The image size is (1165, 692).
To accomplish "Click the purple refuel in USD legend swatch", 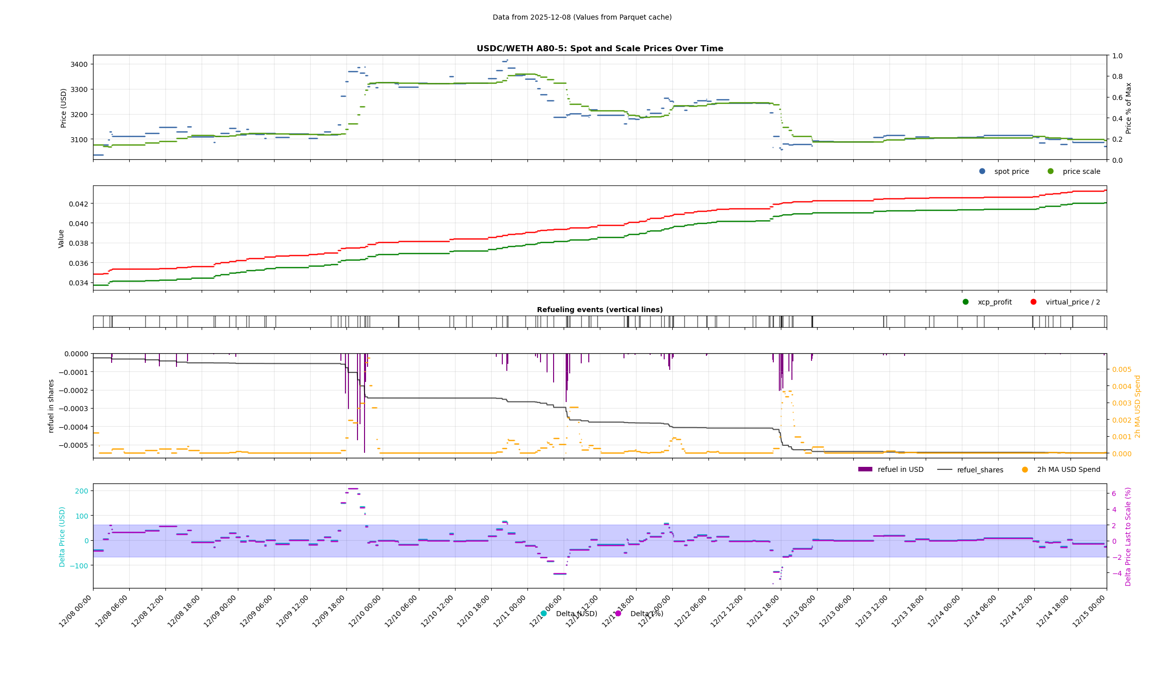I will (x=865, y=469).
